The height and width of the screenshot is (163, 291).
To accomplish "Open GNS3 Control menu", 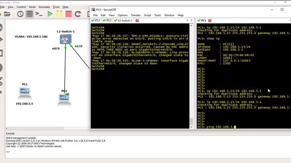I will pyautogui.click(x=21, y=7).
